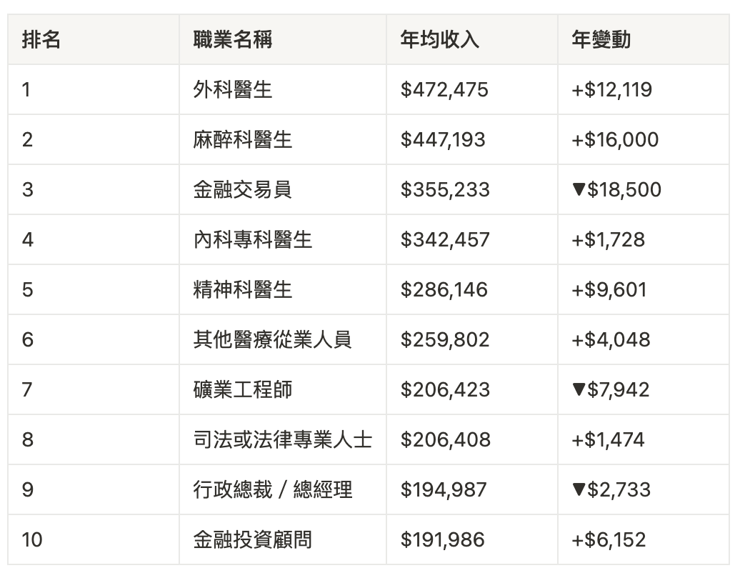The width and height of the screenshot is (740, 583).
Task: Select the 麻醉科醫生 row name
Action: (x=243, y=139)
